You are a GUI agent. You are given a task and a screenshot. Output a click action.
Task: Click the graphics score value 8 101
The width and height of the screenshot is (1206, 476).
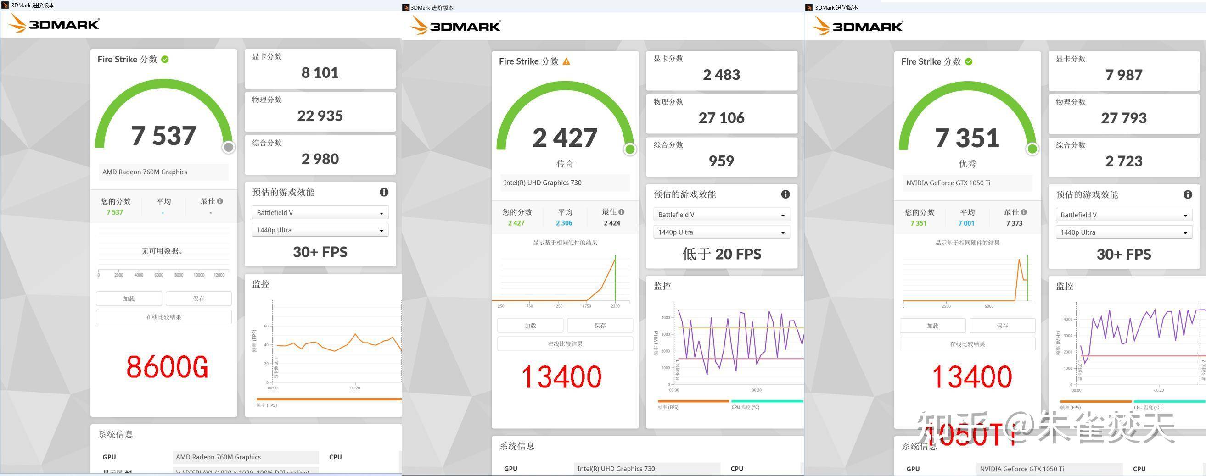pyautogui.click(x=320, y=72)
